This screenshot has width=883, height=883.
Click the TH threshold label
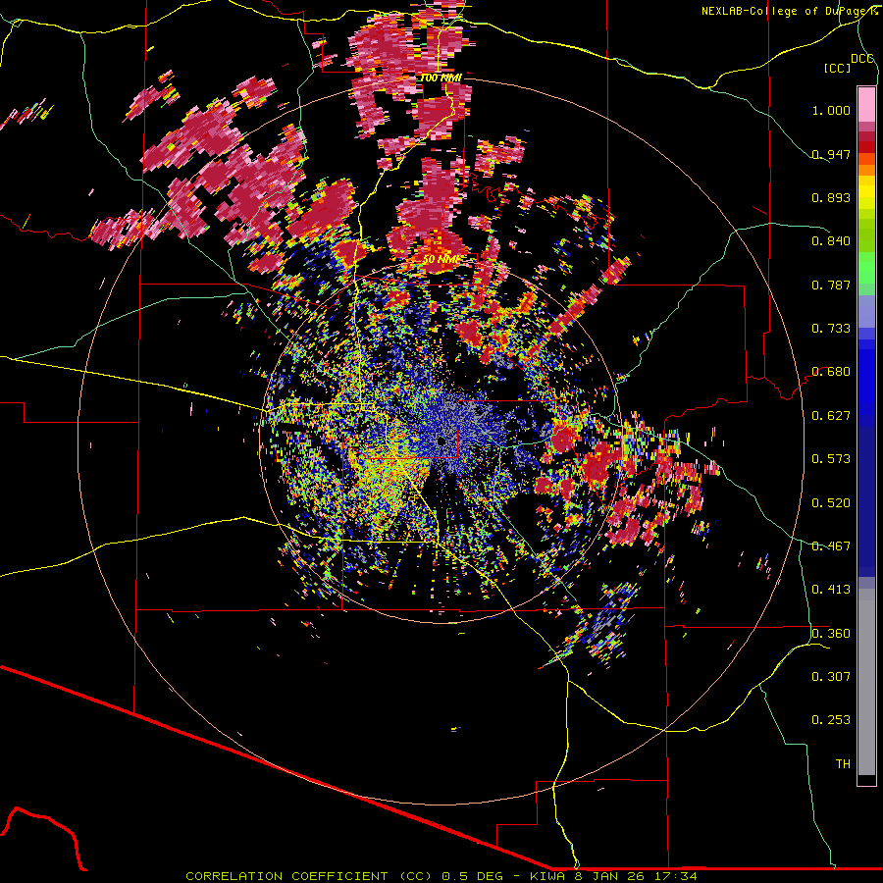pos(843,764)
